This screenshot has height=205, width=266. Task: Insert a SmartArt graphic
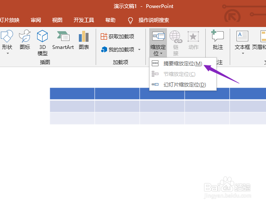click(63, 40)
